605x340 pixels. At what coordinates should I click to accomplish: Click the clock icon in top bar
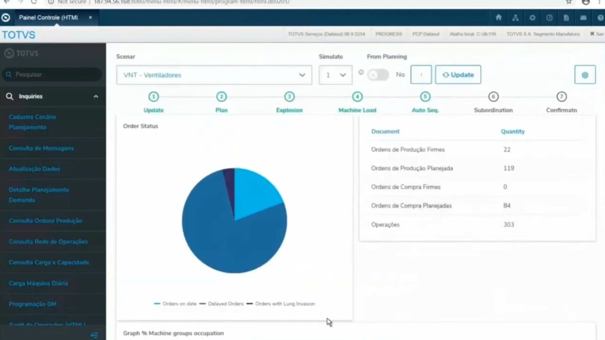point(549,18)
